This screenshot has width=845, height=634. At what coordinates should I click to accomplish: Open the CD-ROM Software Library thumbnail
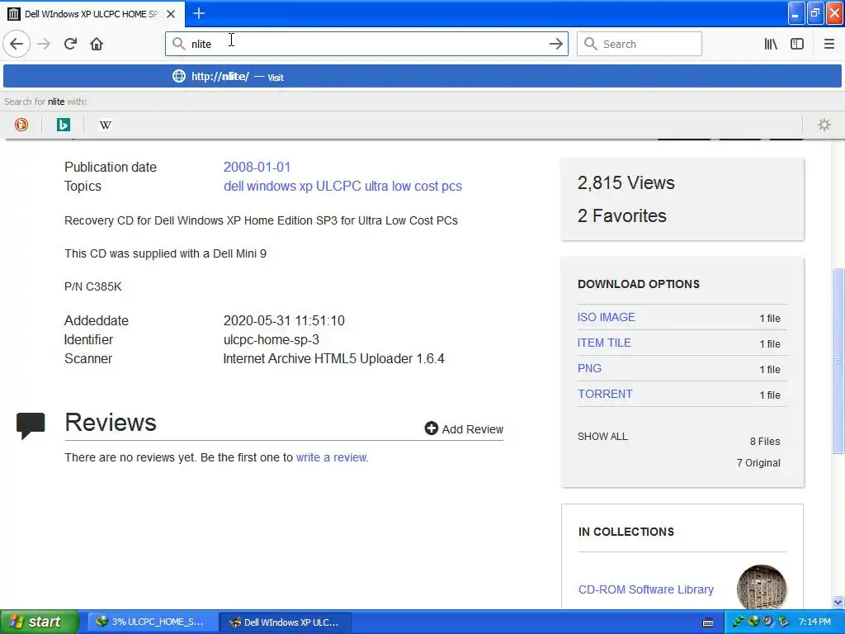(x=761, y=589)
